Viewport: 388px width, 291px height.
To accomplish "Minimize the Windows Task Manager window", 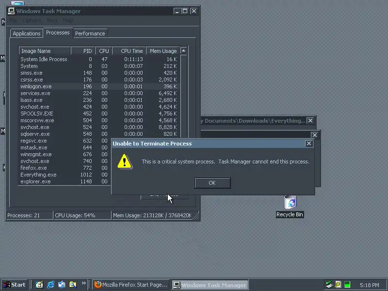I will pos(177,11).
